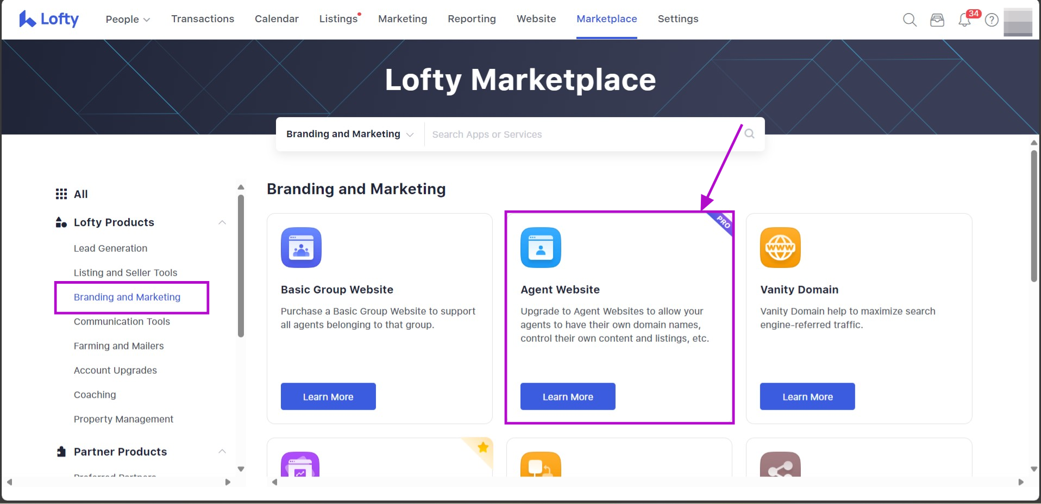Open the Settings tab

click(678, 19)
